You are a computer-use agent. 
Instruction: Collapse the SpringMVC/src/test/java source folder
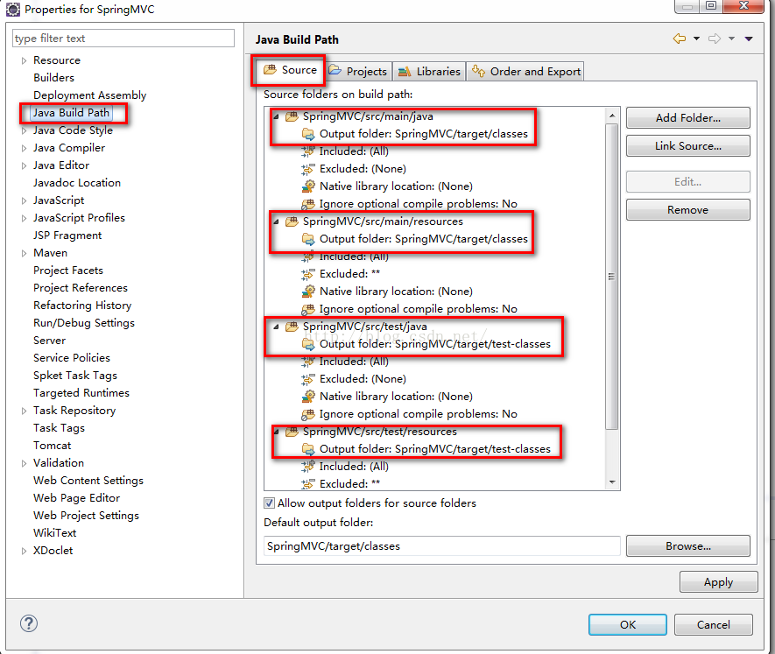tap(277, 327)
